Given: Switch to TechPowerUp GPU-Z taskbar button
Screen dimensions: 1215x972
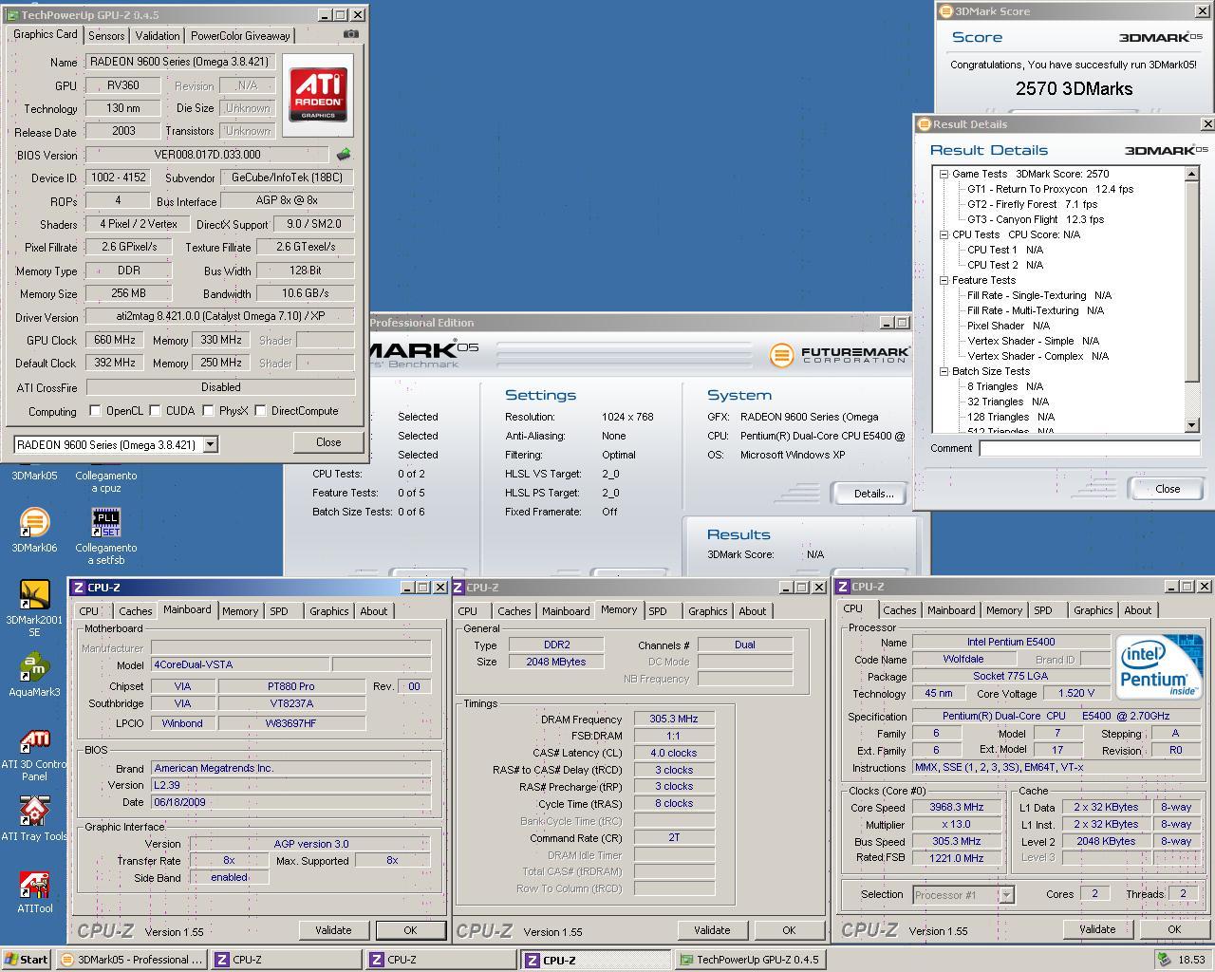Looking at the screenshot, I should tap(749, 960).
